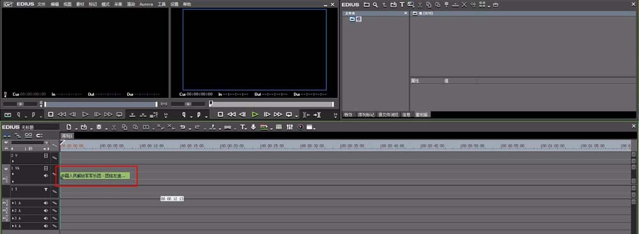This screenshot has height=234, width=639.
Task: Expand the 3 A audio track
Action: click(13, 218)
